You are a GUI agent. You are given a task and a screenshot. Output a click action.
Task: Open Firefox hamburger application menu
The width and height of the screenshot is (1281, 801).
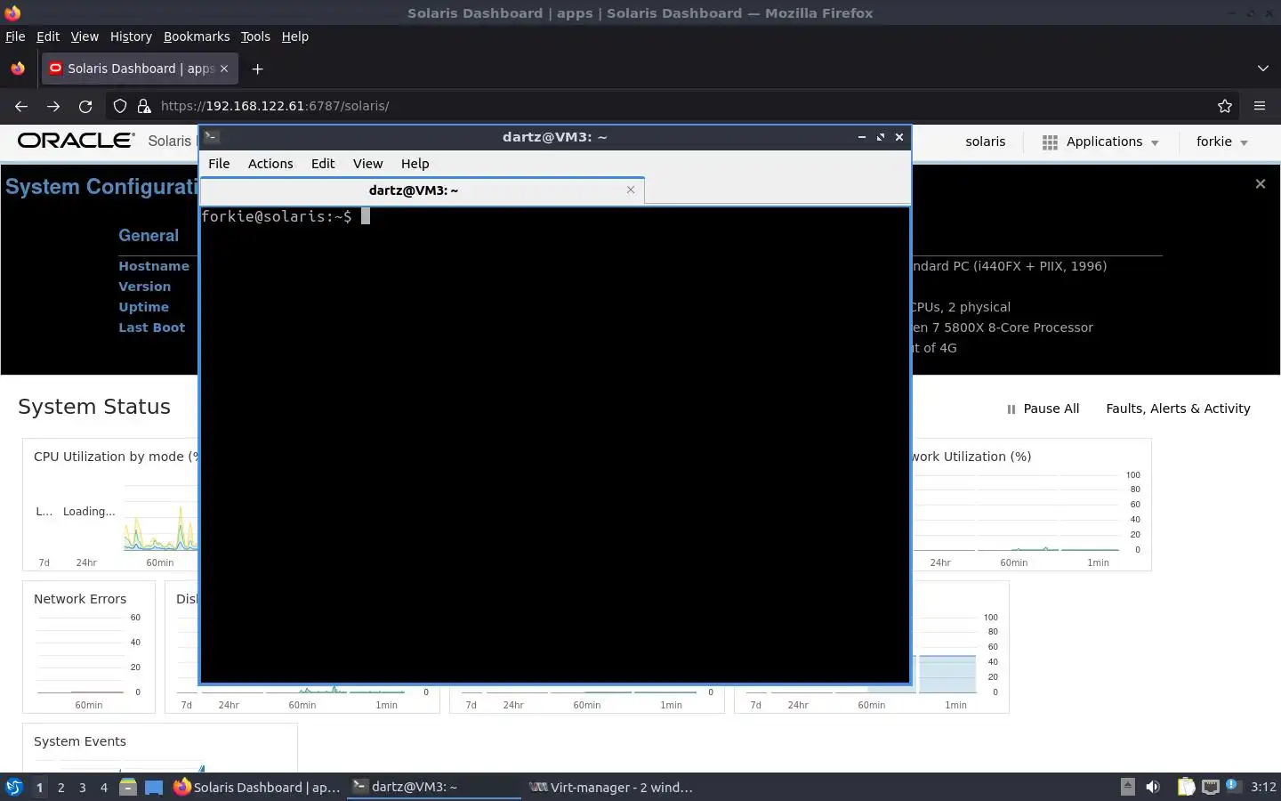[1260, 106]
